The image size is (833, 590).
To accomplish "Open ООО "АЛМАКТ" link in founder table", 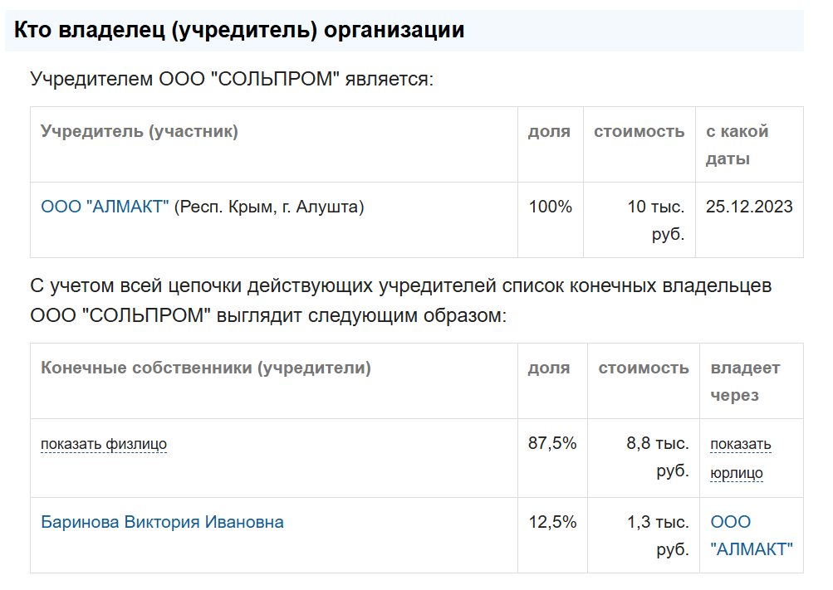I will [105, 207].
